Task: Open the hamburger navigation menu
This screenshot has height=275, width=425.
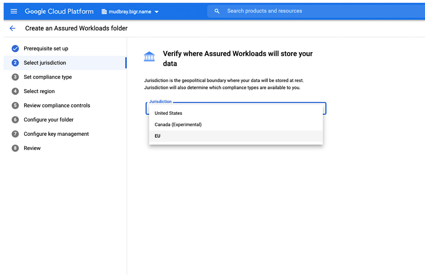Action: [x=14, y=11]
